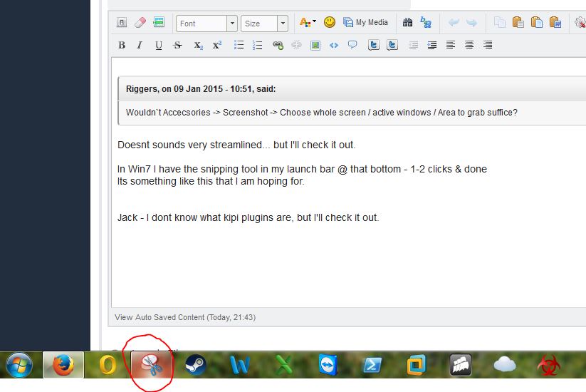The image size is (586, 392).
Task: Redo the last edit
Action: (x=471, y=23)
